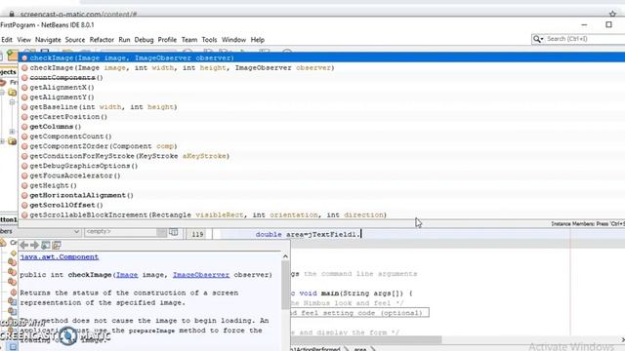Open the Profile menu

tap(167, 40)
